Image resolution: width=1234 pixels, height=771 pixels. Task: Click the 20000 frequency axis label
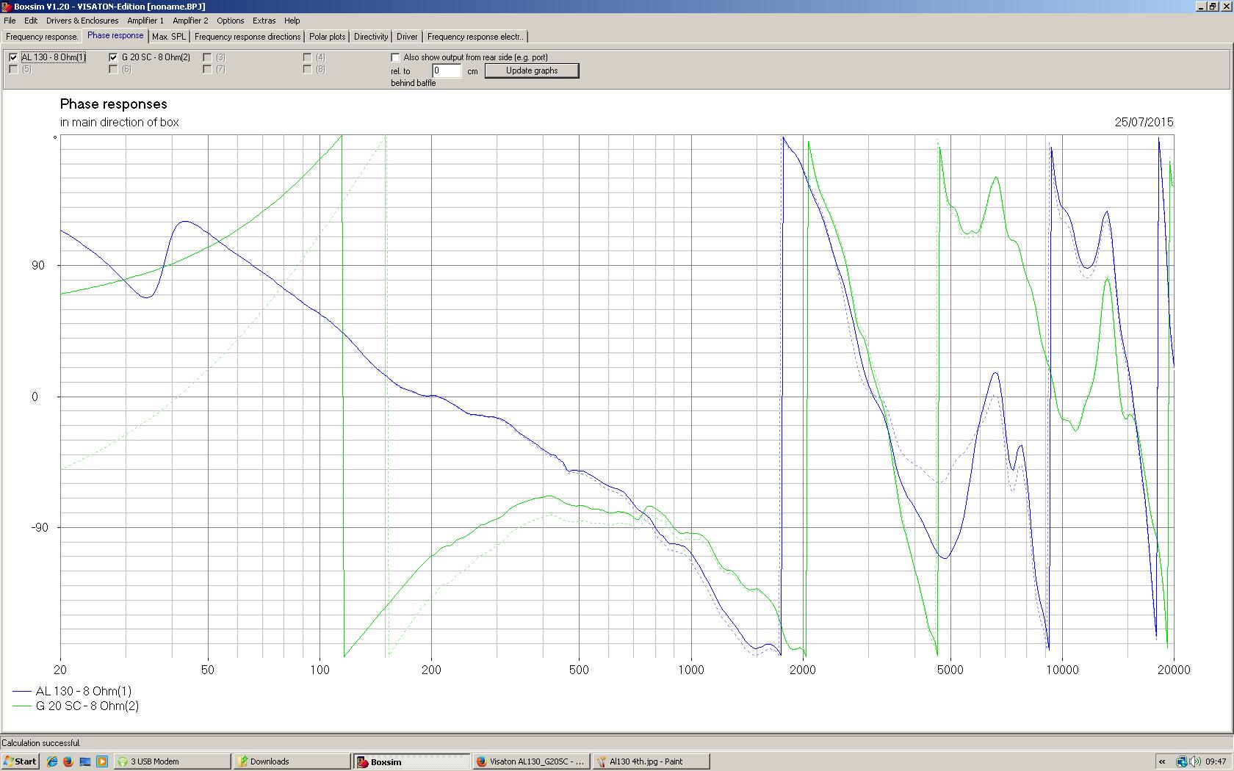1174,670
